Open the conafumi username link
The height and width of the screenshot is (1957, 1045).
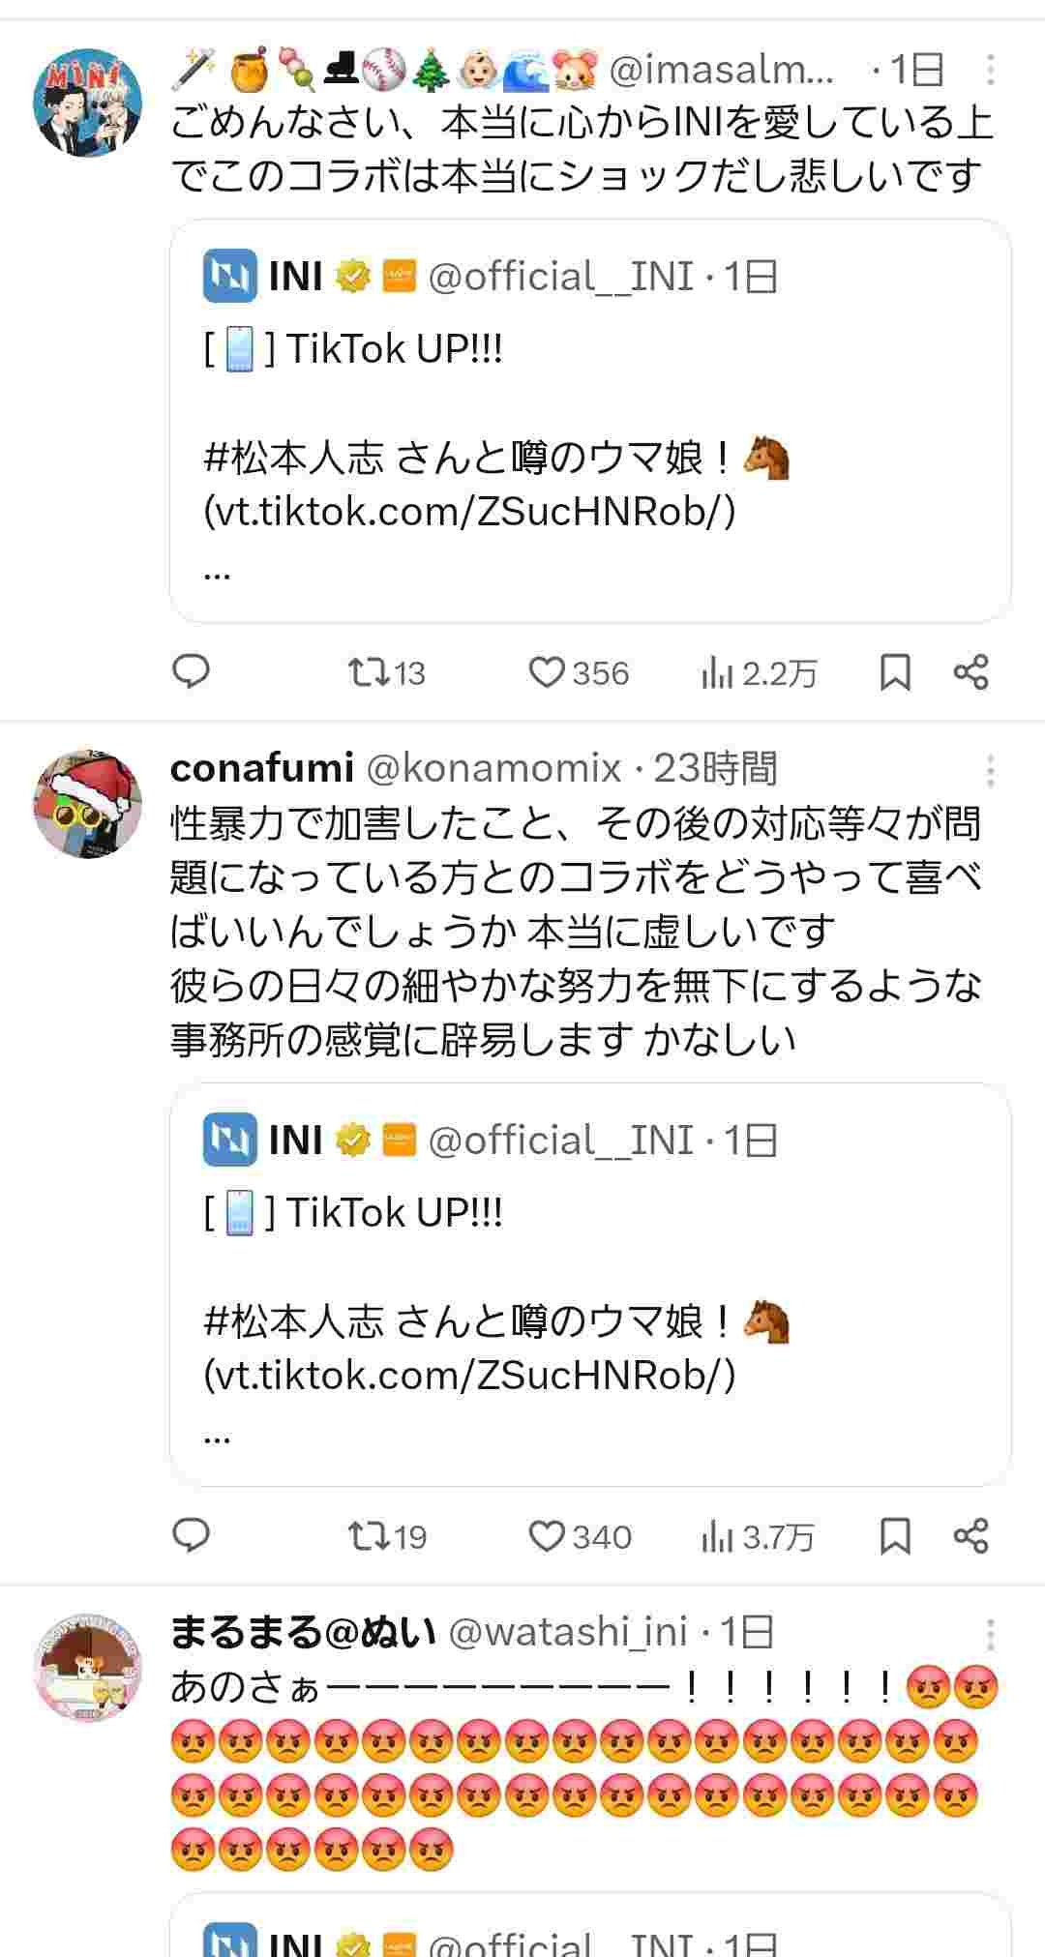[261, 768]
